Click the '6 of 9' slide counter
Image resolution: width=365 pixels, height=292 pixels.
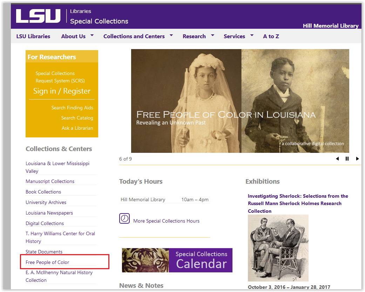pos(126,159)
